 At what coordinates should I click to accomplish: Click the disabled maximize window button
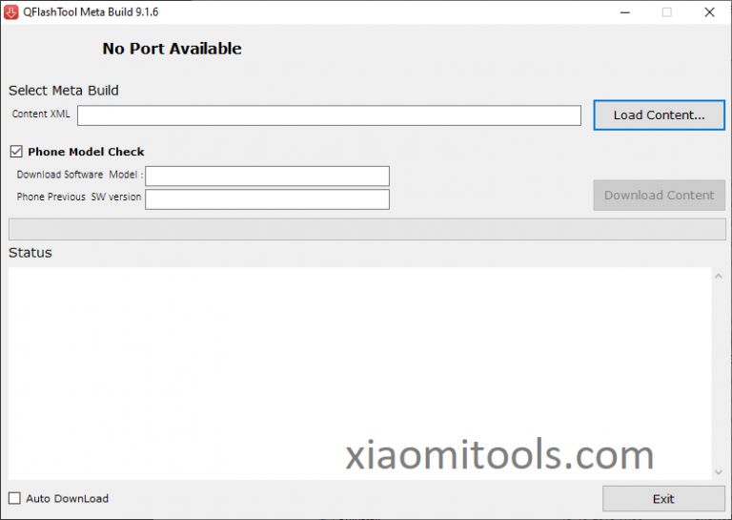(x=666, y=12)
